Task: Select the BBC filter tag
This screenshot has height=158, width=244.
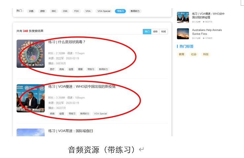Action: [x=54, y=11]
